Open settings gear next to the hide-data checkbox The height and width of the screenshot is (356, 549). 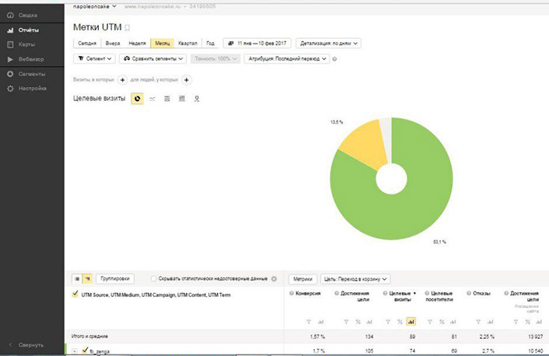274,278
